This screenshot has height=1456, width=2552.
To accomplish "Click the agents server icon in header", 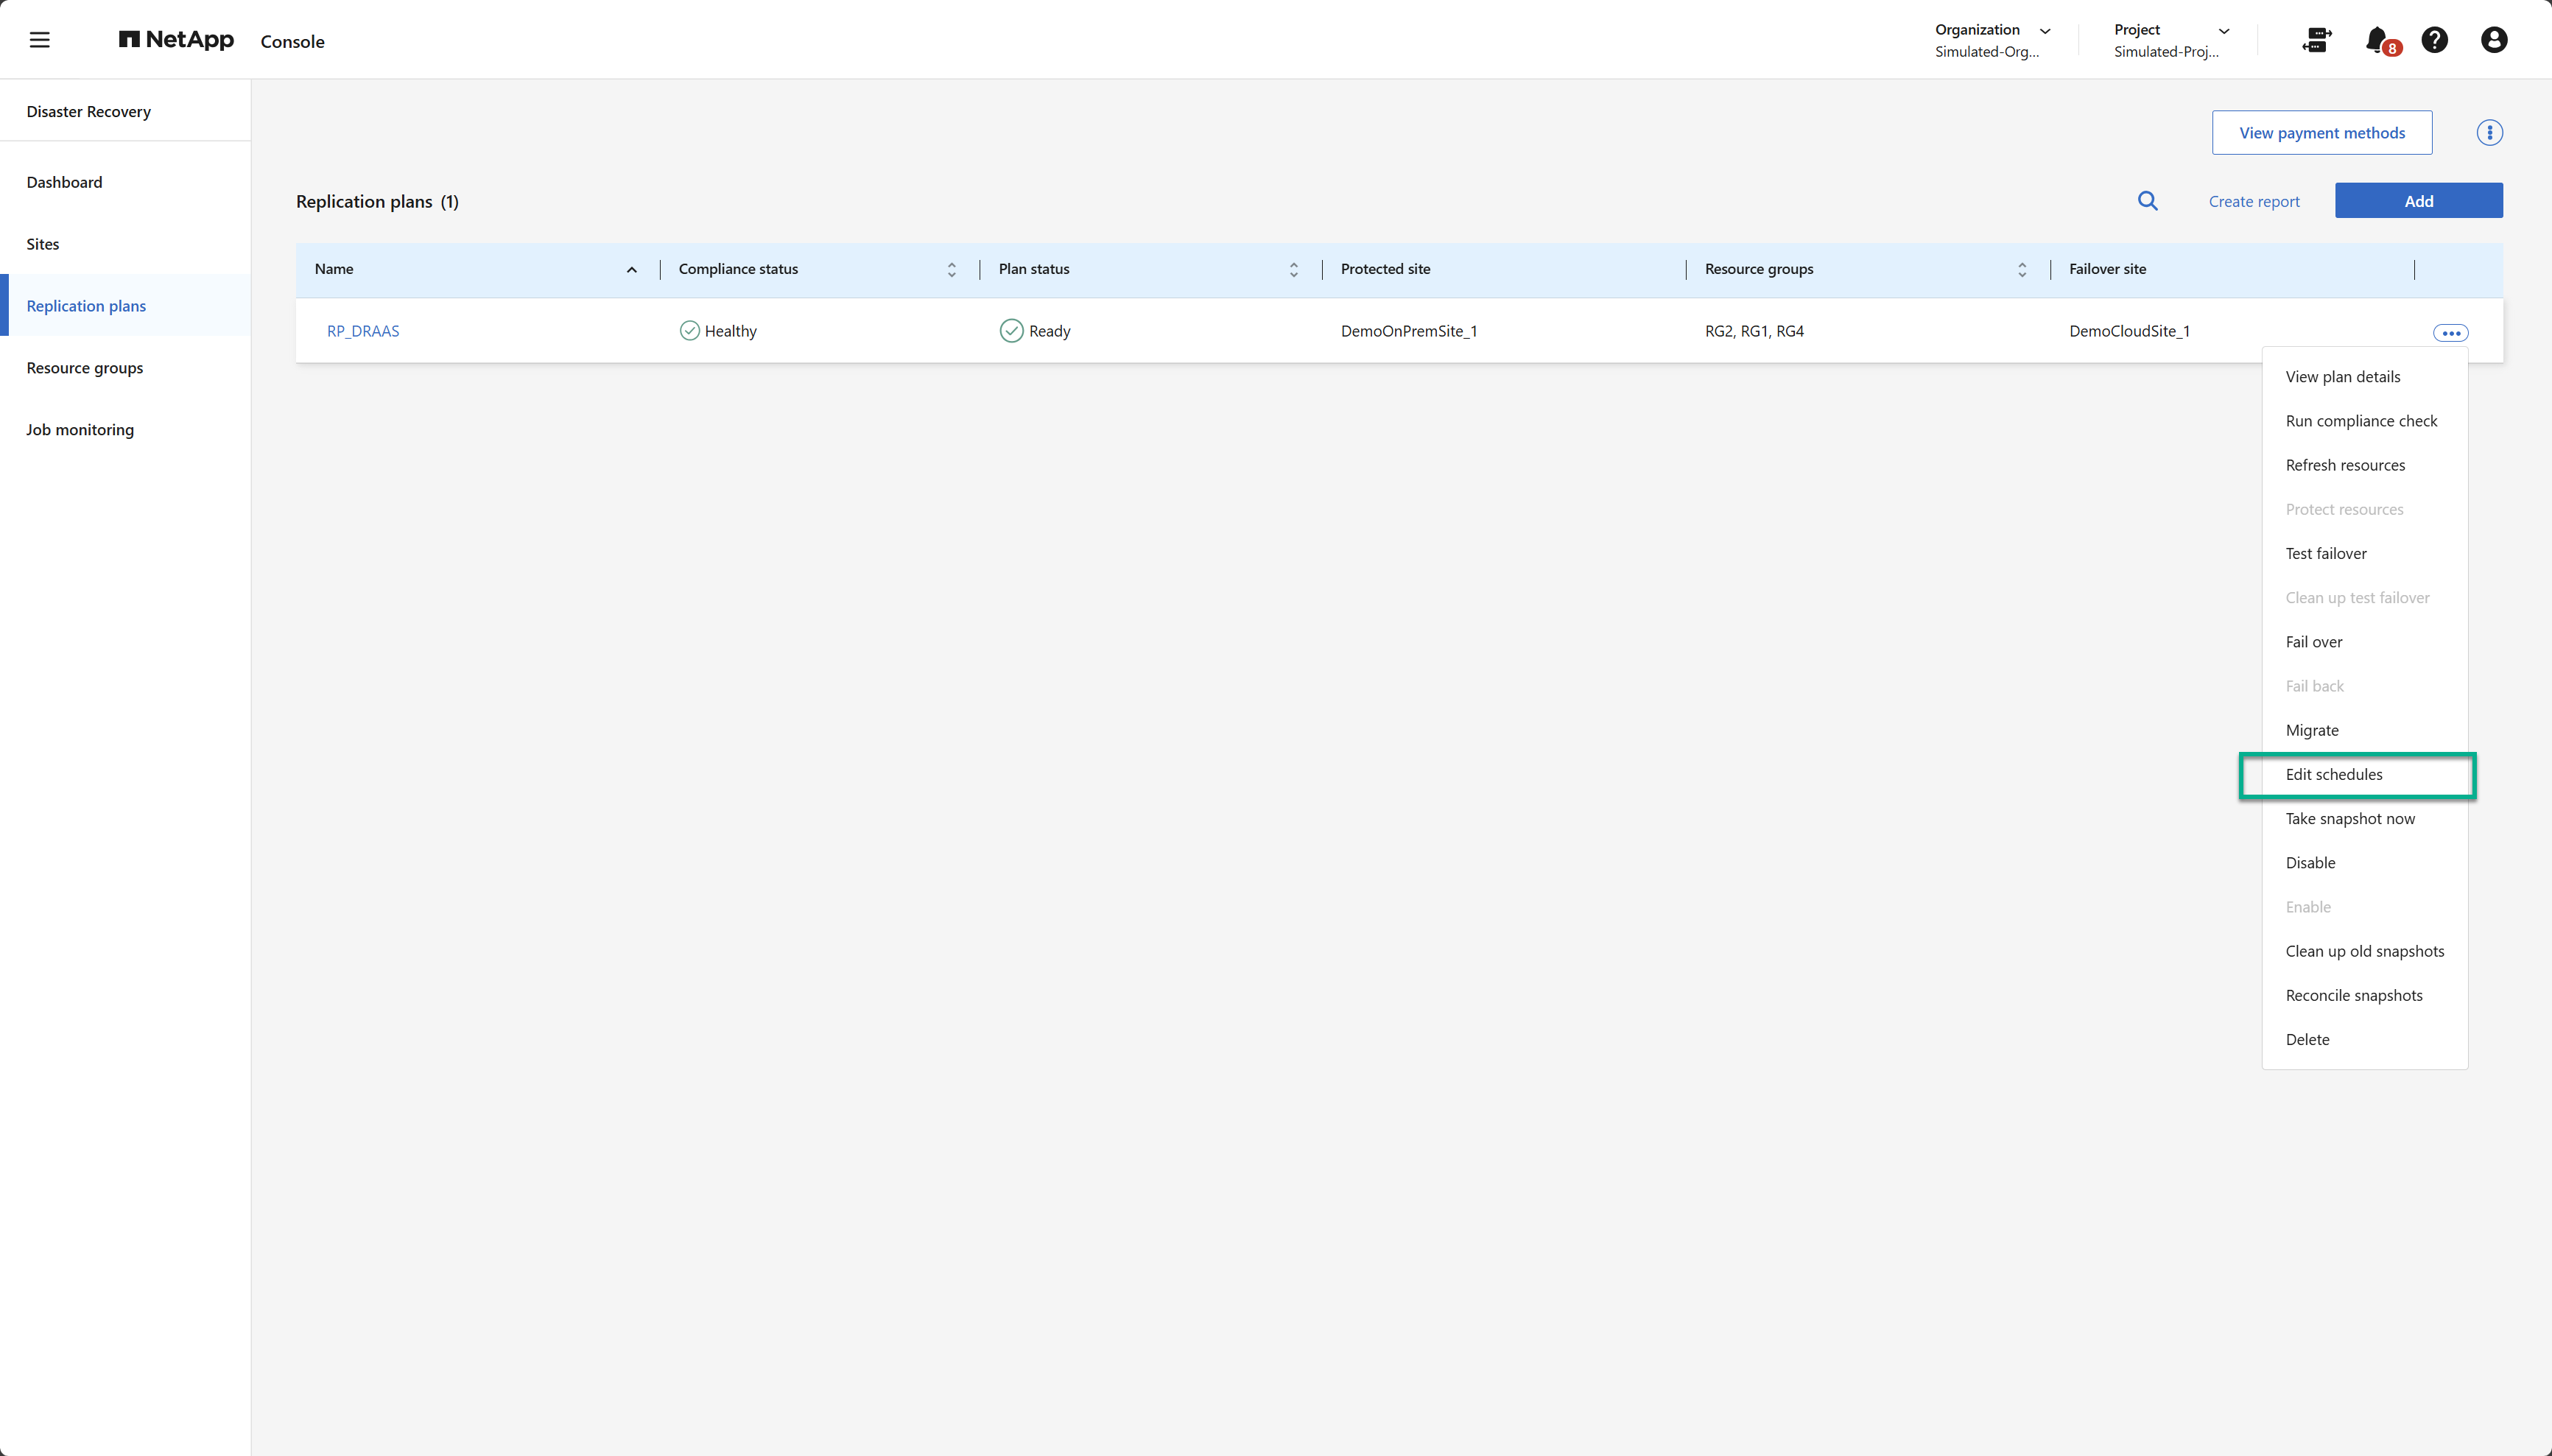I will point(2316,40).
